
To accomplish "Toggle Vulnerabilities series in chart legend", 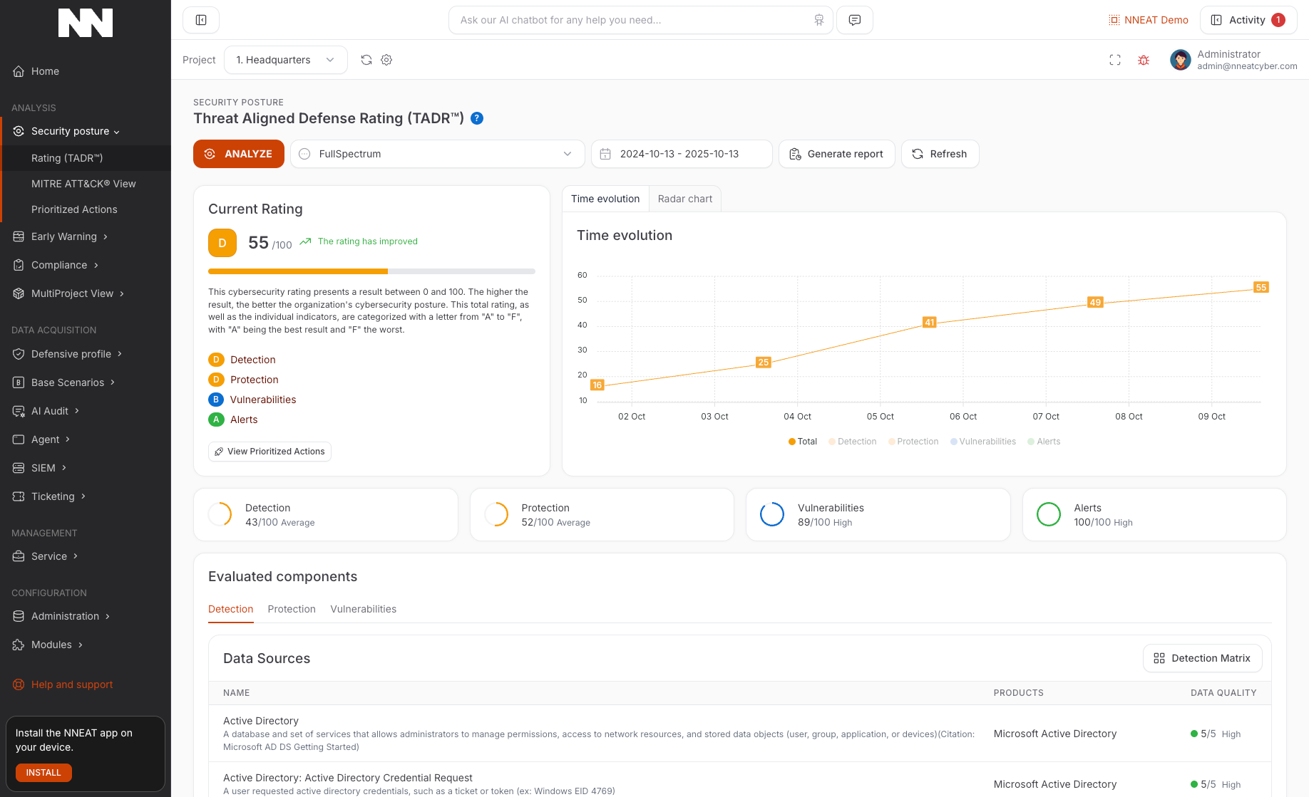I will (982, 442).
